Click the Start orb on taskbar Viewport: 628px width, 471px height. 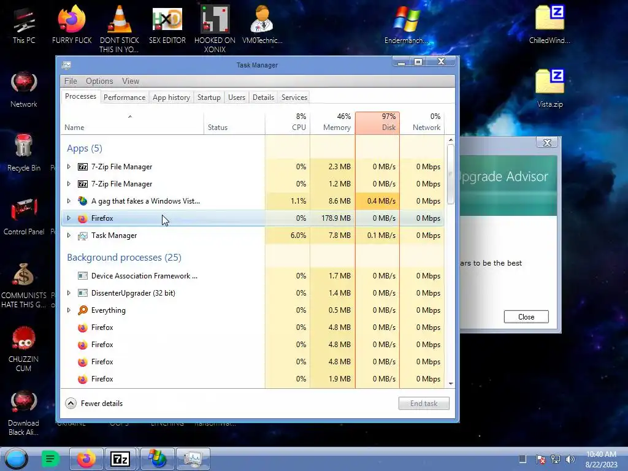(17, 459)
